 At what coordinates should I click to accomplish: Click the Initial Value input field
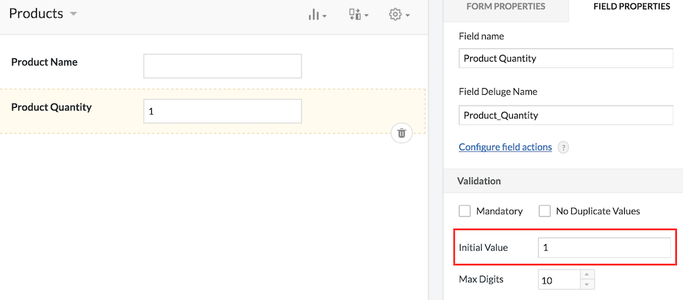pos(604,248)
